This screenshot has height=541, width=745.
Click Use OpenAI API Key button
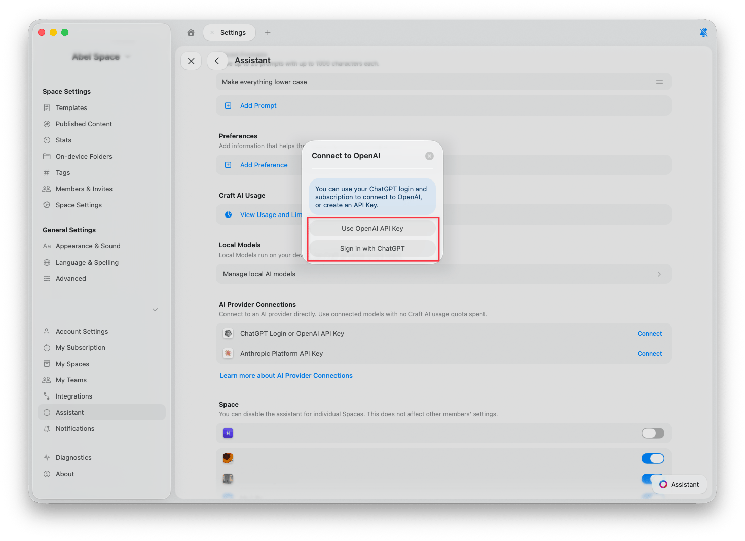point(372,228)
